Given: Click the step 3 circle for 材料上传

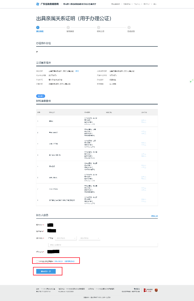Looking at the screenshot, I should (98, 28).
